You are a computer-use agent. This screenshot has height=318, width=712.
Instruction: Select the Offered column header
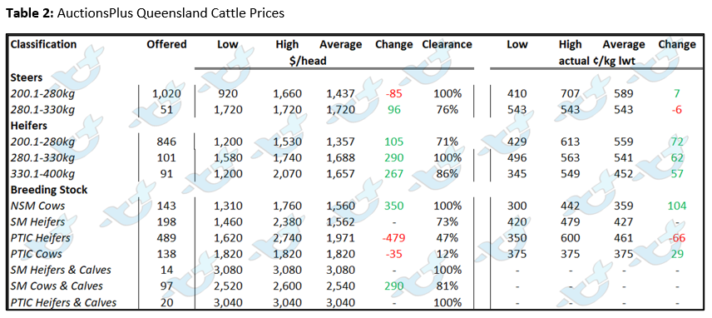point(166,44)
